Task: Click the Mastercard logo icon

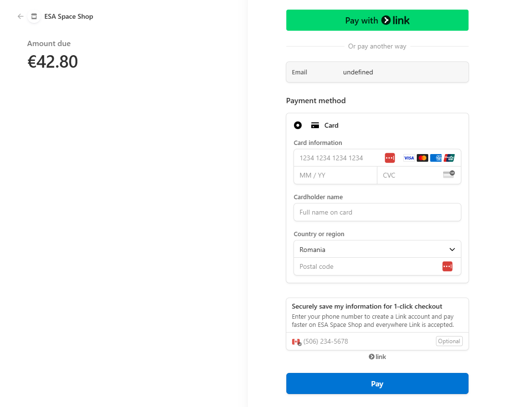Action: [422, 158]
